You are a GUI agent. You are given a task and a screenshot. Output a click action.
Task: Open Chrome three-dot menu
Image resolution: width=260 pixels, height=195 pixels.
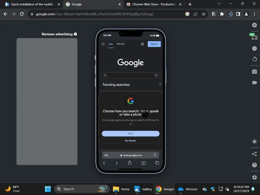[254, 14]
